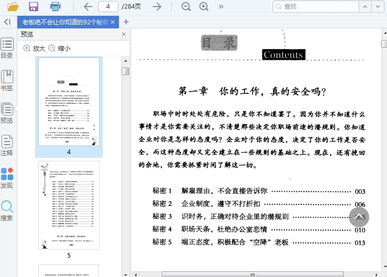Click 缩小 to shrink the thumbnails

click(59, 48)
